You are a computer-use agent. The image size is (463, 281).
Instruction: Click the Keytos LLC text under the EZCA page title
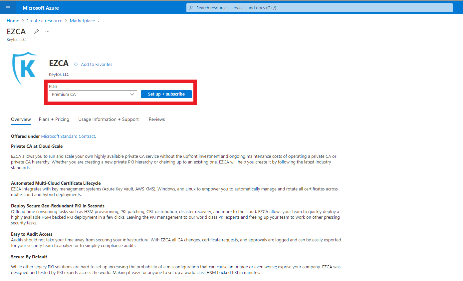(x=16, y=40)
